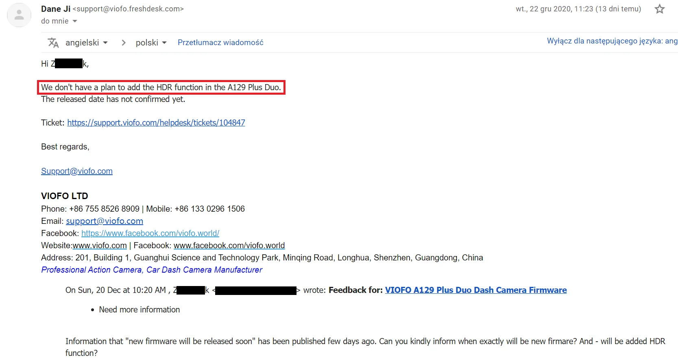Image resolution: width=678 pixels, height=362 pixels.
Task: Click 'Professional Action Camera, Car Dash Camera Manufacturer' text
Action: [x=152, y=270]
